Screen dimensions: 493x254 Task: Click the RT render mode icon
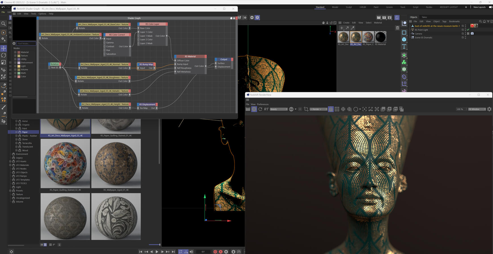[266, 109]
